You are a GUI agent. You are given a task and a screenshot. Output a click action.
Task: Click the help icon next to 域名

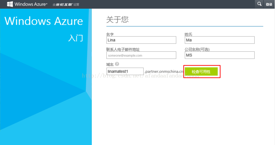coord(117,64)
